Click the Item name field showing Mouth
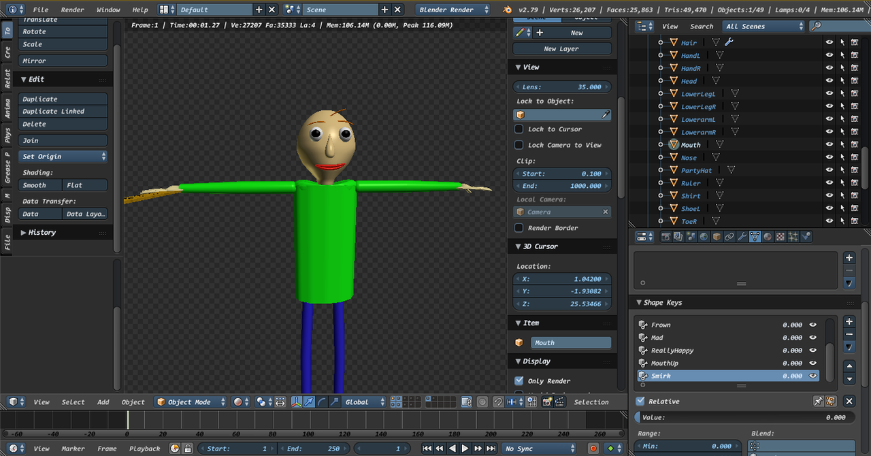This screenshot has height=456, width=871. (x=570, y=343)
